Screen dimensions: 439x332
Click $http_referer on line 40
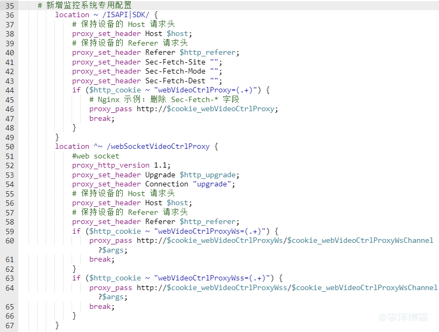[x=209, y=53]
